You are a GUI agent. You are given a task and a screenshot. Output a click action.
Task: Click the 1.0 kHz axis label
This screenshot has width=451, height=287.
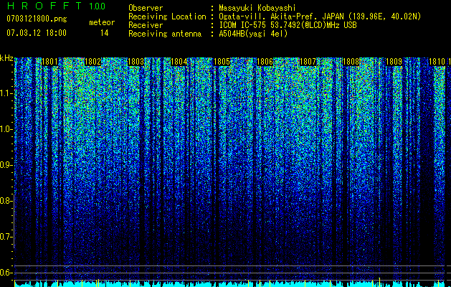click(5, 129)
